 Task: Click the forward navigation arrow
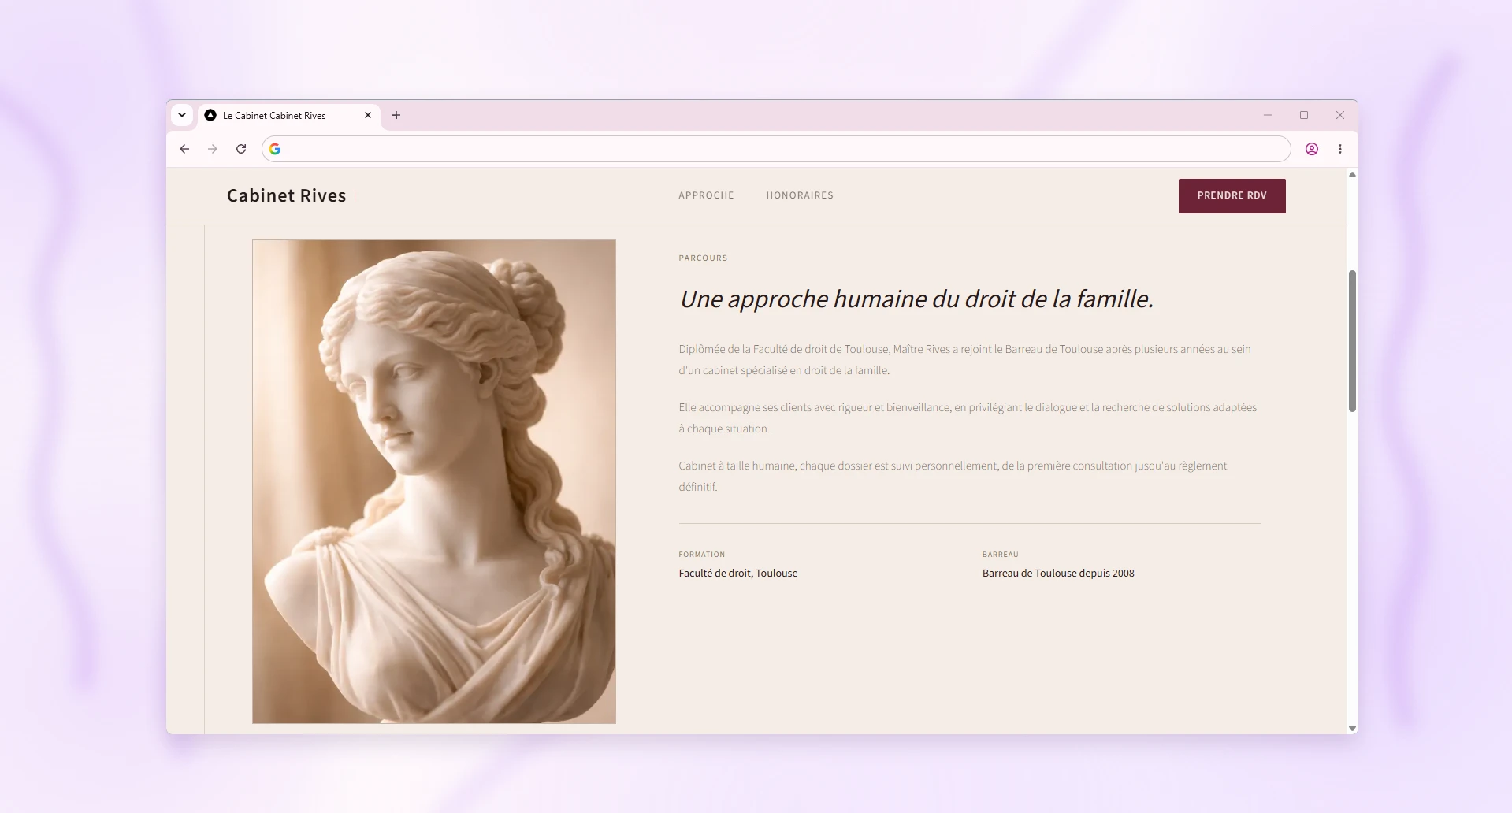[213, 149]
